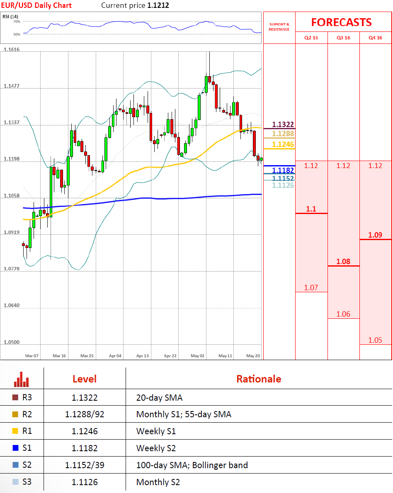Select the Q2 16 forecast column header

(311, 38)
